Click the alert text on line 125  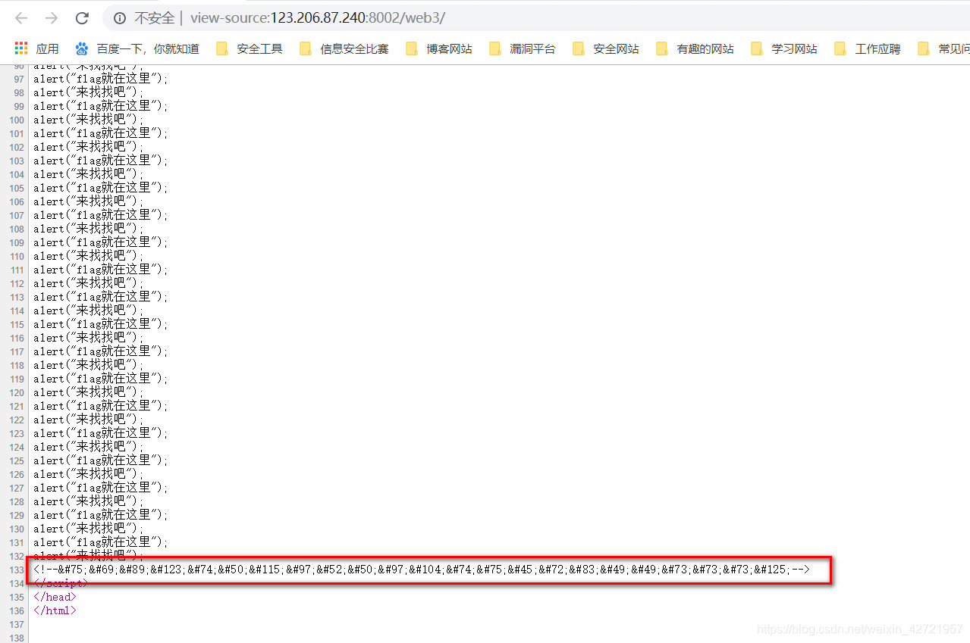(x=101, y=460)
